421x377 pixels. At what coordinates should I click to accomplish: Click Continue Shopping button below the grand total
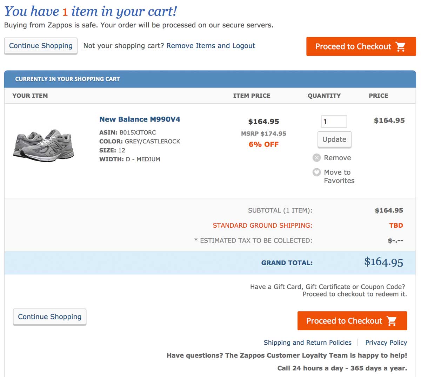49,317
